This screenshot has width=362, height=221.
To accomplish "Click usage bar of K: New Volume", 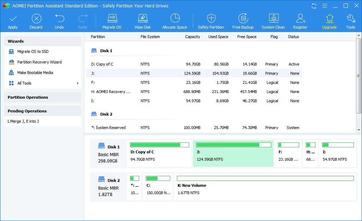I will point(265,178).
